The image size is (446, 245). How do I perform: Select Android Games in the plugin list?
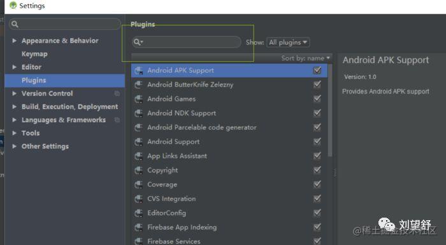pos(229,99)
